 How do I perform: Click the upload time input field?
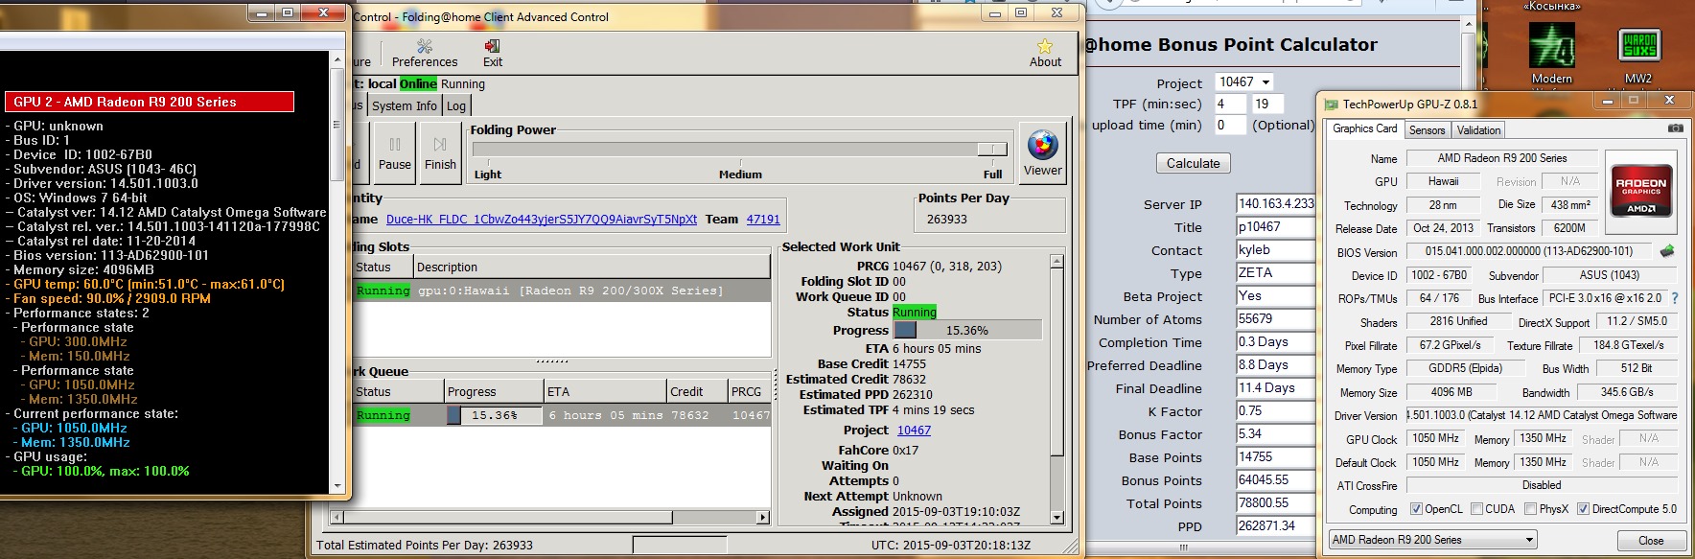click(1231, 125)
